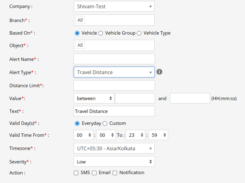Open the Value 'between' condition dropdown
Viewport: 245px width, 183px height.
click(94, 98)
